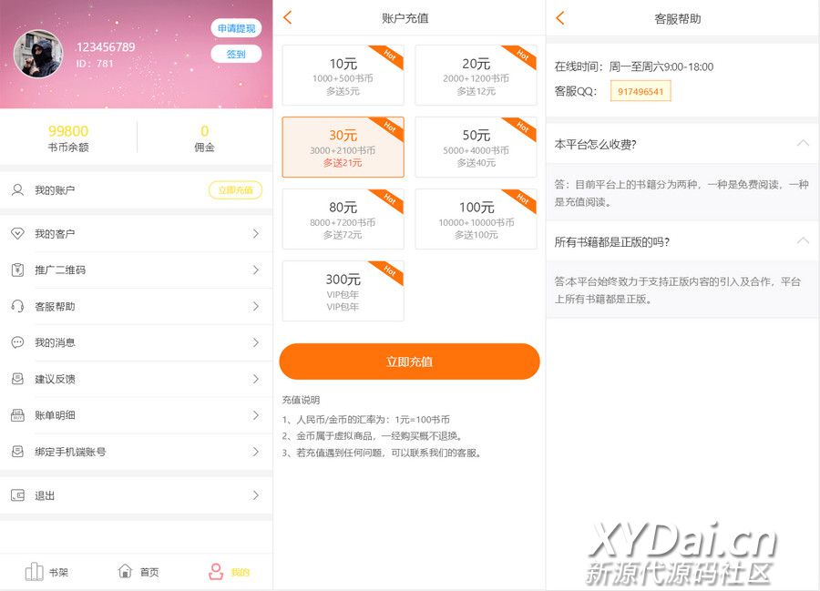
Task: Open the 我的消息 row chevron
Action: point(256,342)
